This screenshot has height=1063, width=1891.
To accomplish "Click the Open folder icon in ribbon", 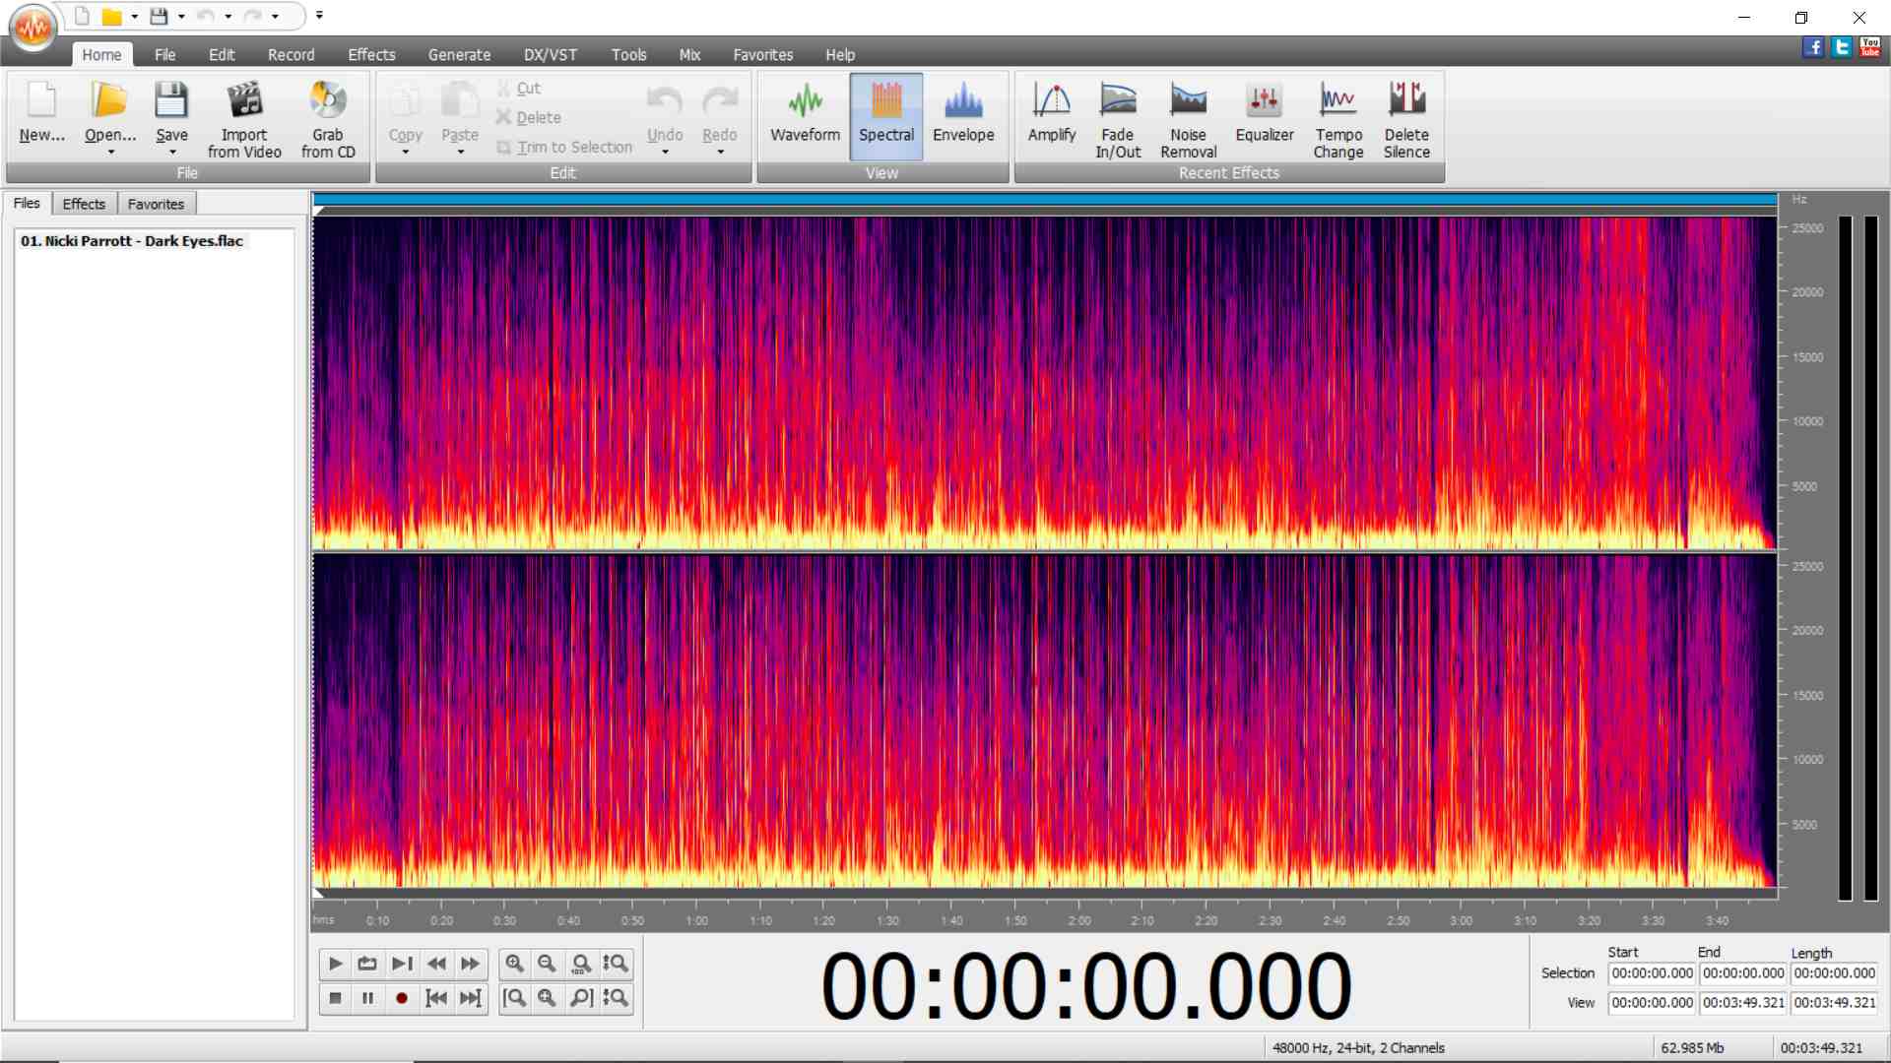I will click(x=110, y=100).
